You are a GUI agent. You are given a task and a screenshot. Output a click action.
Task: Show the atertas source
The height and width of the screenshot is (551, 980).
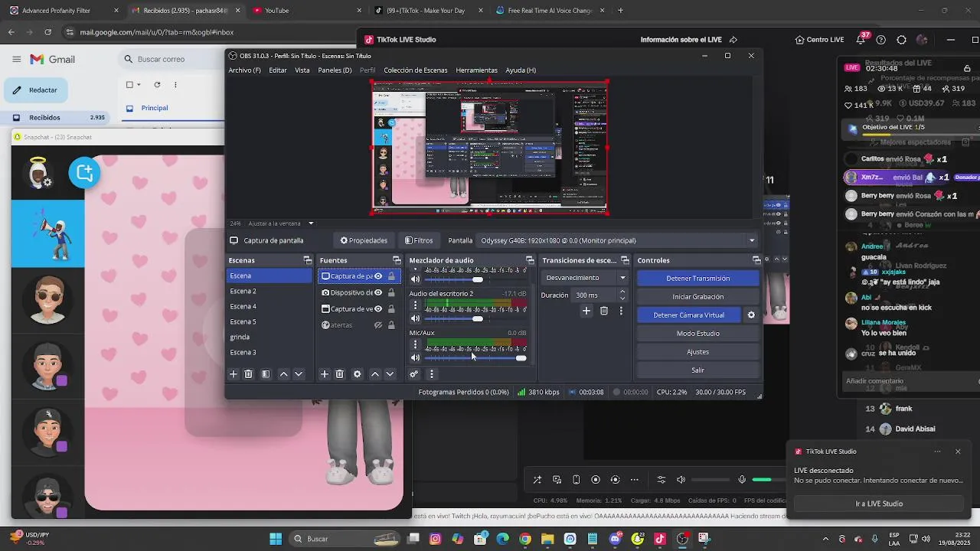pyautogui.click(x=378, y=325)
